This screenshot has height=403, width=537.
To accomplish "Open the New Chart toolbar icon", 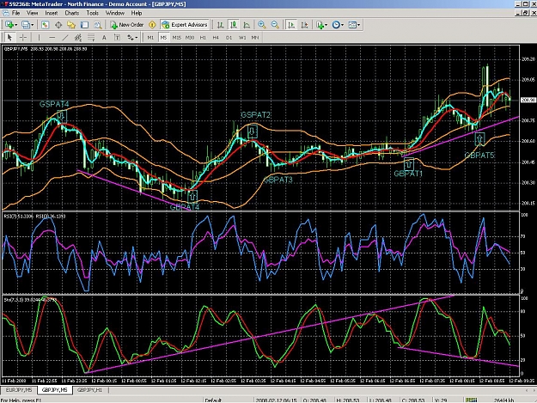I will click(x=9, y=25).
